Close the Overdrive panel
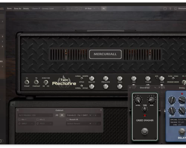186x148 pixels. point(159,87)
